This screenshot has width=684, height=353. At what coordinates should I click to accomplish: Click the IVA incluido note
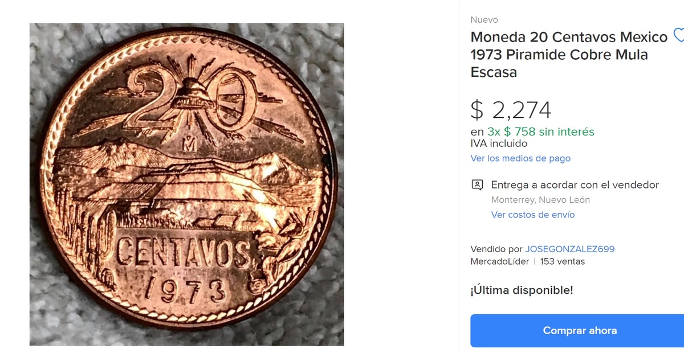click(x=499, y=143)
